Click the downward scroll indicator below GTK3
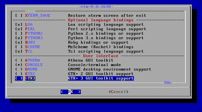 click(x=30, y=82)
